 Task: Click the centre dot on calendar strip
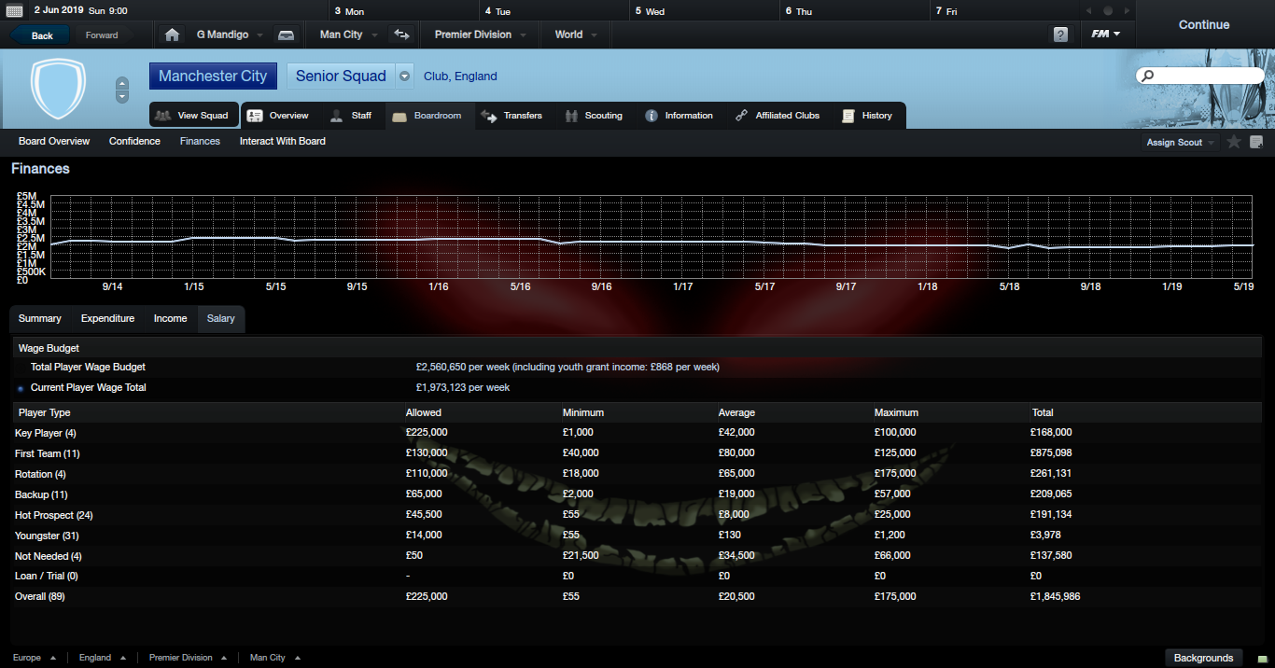[x=1108, y=11]
